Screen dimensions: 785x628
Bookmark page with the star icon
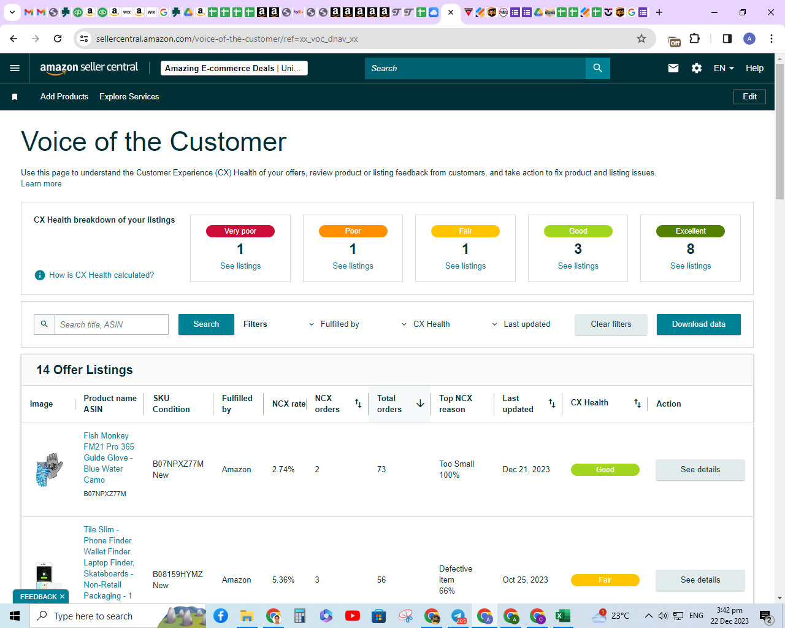coord(641,39)
